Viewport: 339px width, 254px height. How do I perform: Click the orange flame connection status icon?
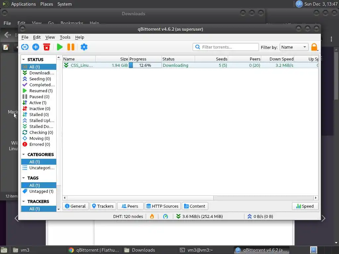coord(152,216)
